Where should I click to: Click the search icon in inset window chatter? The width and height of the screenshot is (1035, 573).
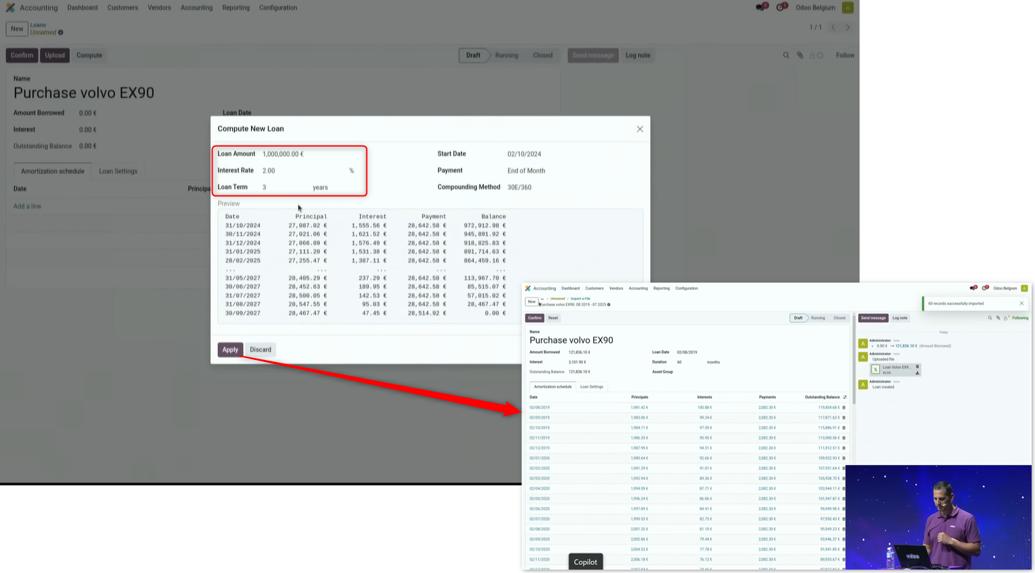990,318
